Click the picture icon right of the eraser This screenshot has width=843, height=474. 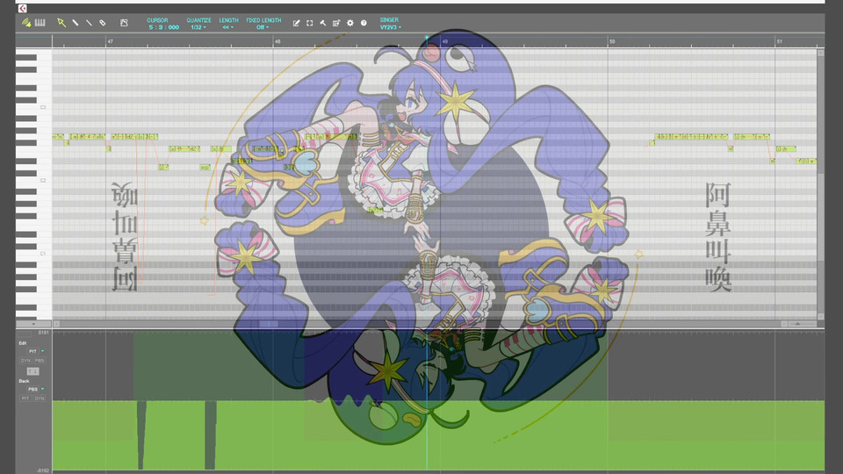(x=124, y=23)
